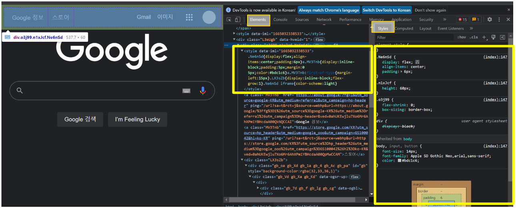Open the Network tab
This screenshot has width=516, height=208.
tap(324, 20)
